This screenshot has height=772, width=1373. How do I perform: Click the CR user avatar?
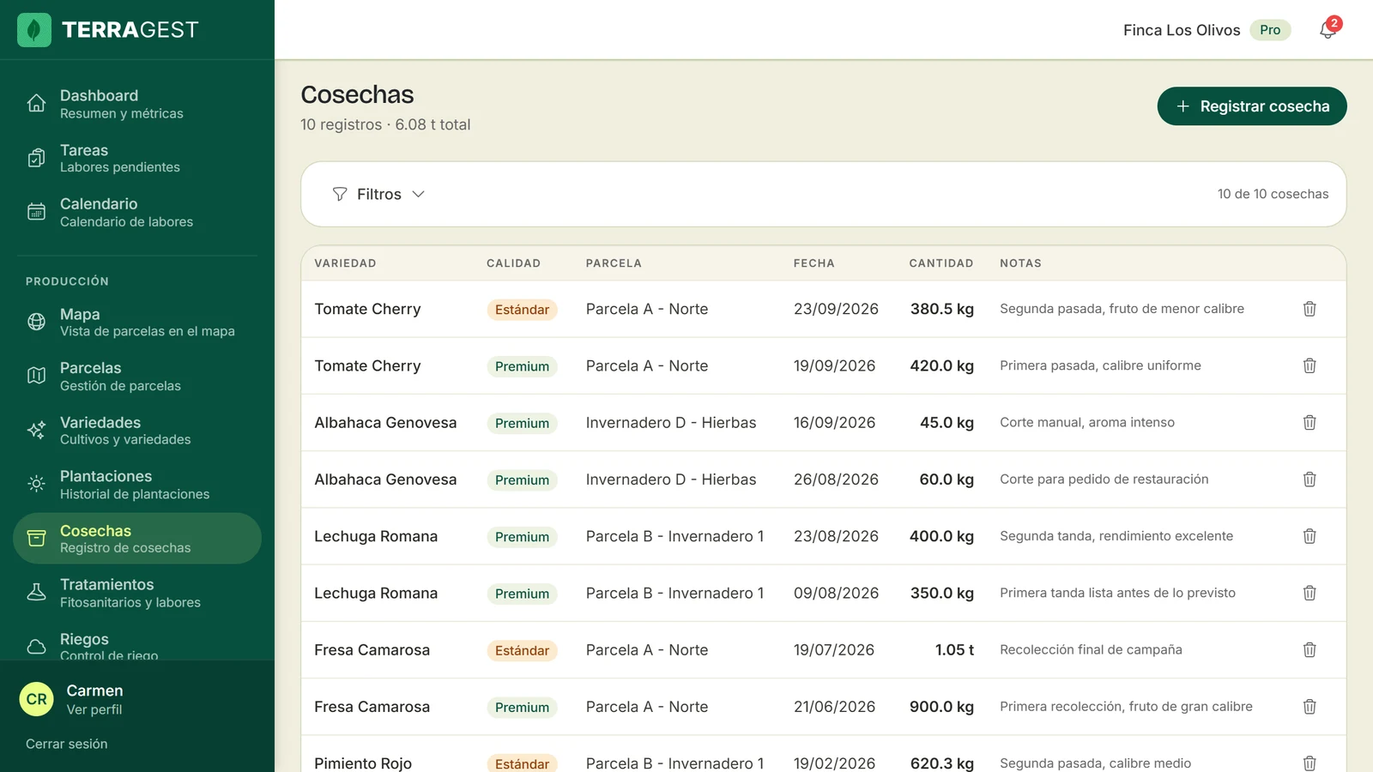click(37, 699)
